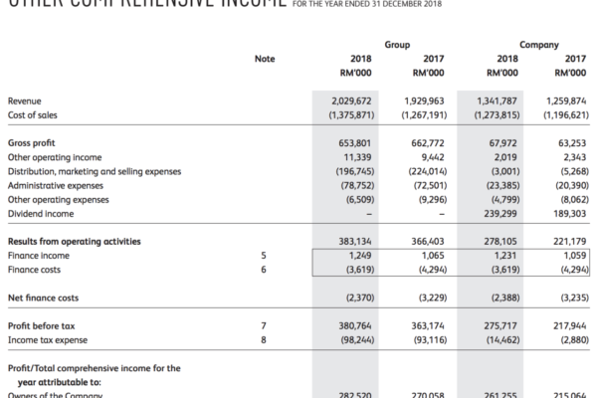
Task: Click profit before tax value 275,717
Action: 500,326
